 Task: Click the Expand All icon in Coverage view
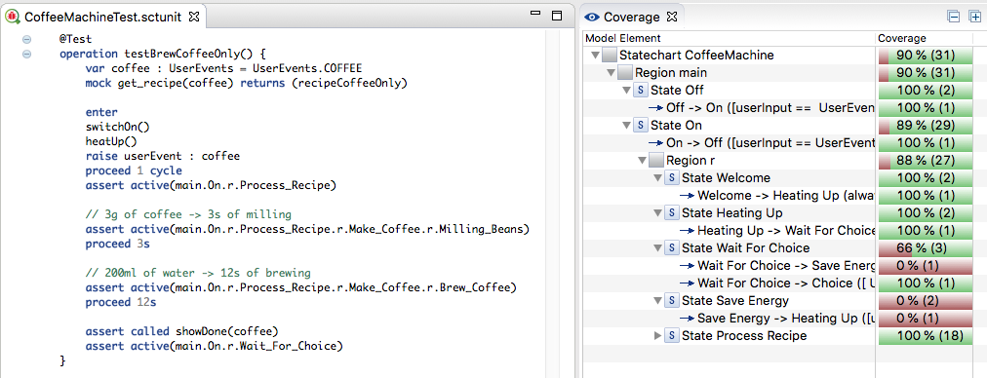click(x=975, y=17)
